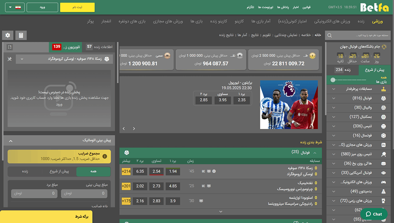The image size is (394, 223).
Task: Open the 'ورزشی' main navigation tab
Action: click(x=377, y=21)
